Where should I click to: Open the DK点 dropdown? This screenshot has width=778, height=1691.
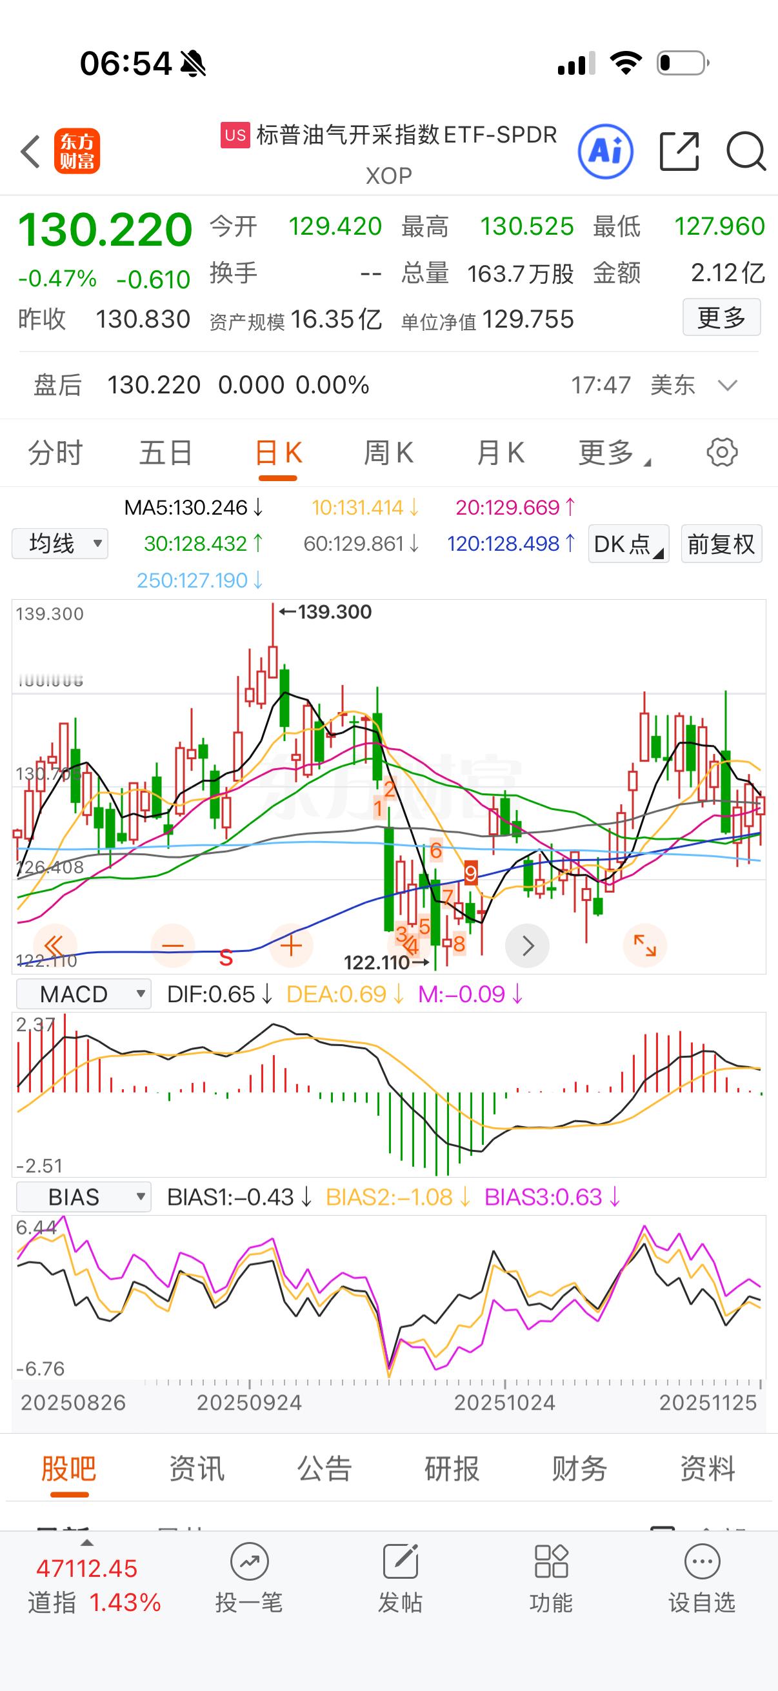(x=628, y=544)
